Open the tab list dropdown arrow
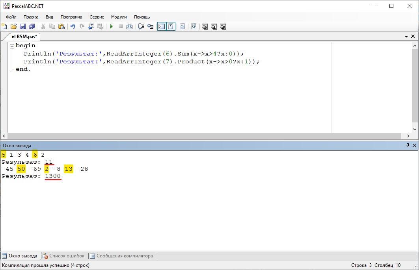 (x=406, y=36)
